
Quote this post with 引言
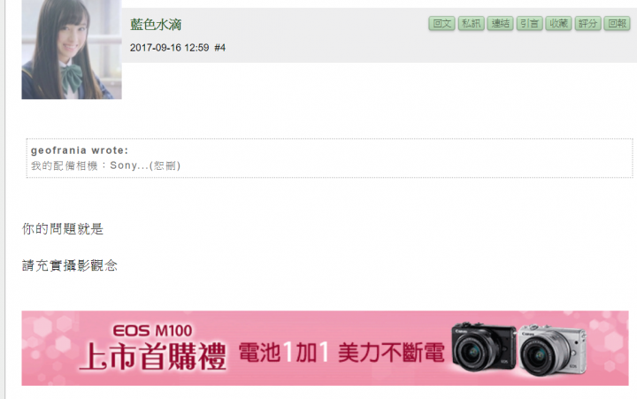[x=529, y=24]
